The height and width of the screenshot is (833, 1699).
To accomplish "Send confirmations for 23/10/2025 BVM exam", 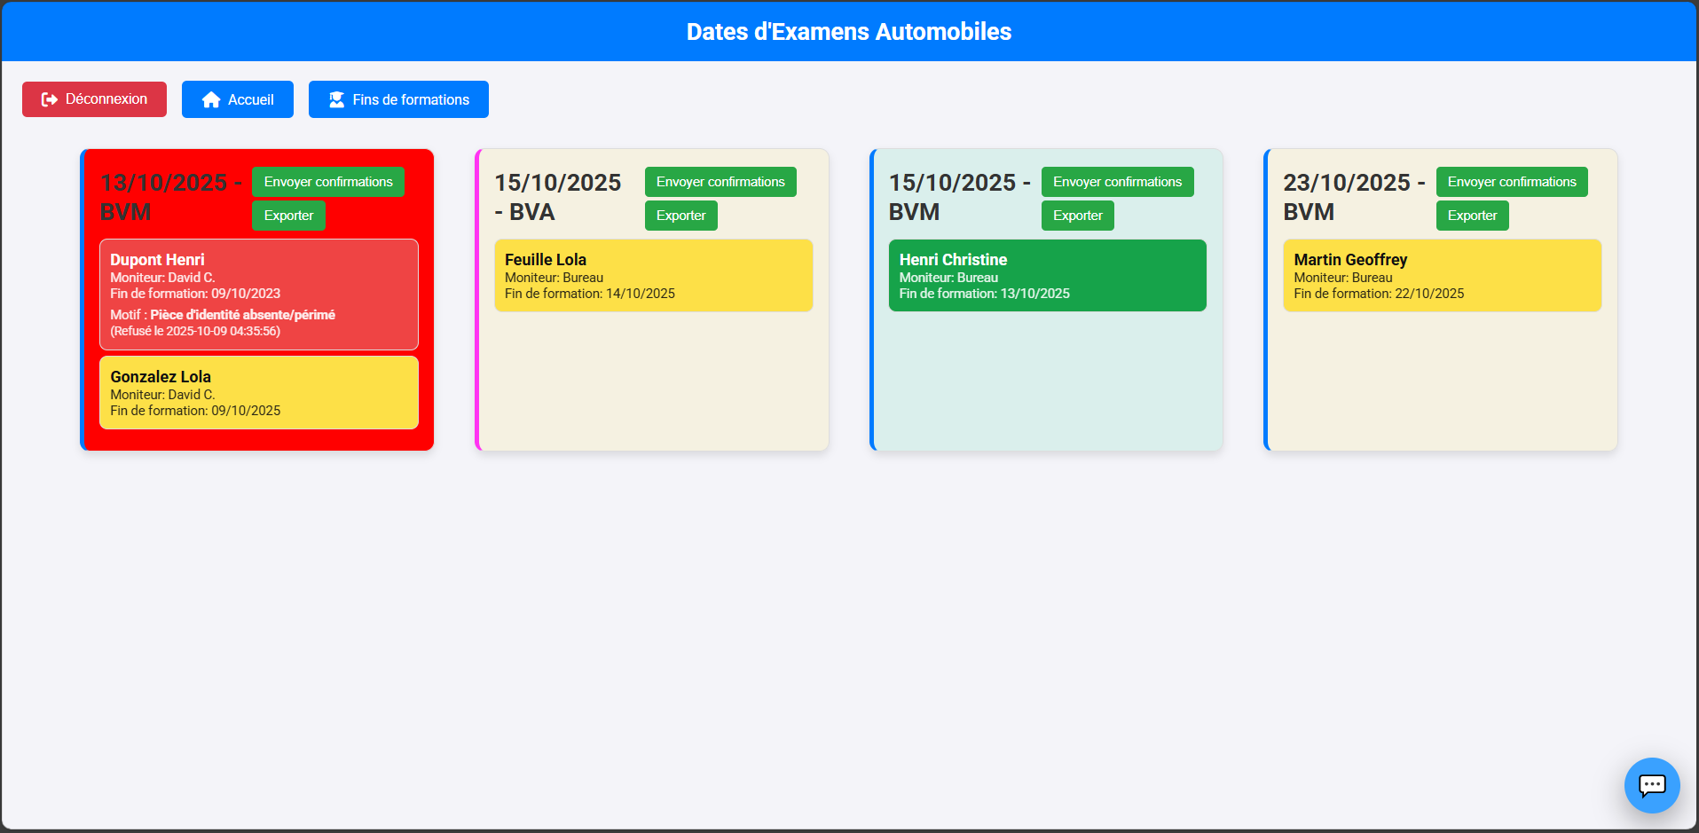I will [x=1512, y=182].
